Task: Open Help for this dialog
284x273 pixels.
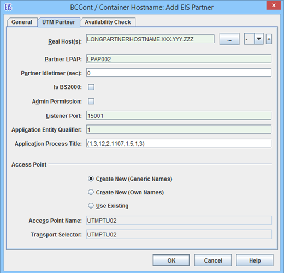Action: coord(255,260)
